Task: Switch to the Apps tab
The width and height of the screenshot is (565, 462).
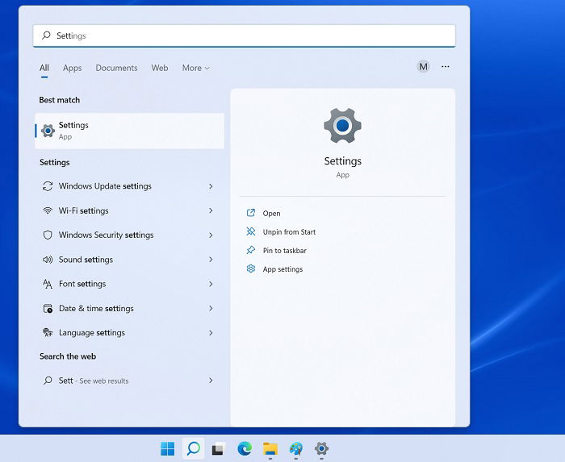Action: pos(72,68)
